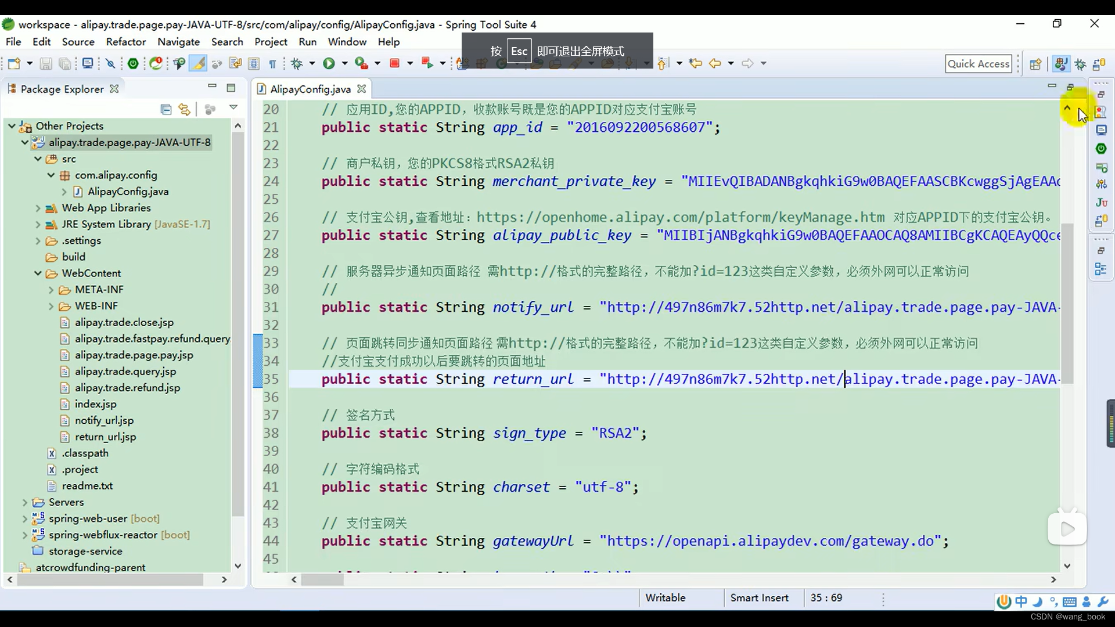Switch to the Java EE perspective icon

tap(1060, 64)
